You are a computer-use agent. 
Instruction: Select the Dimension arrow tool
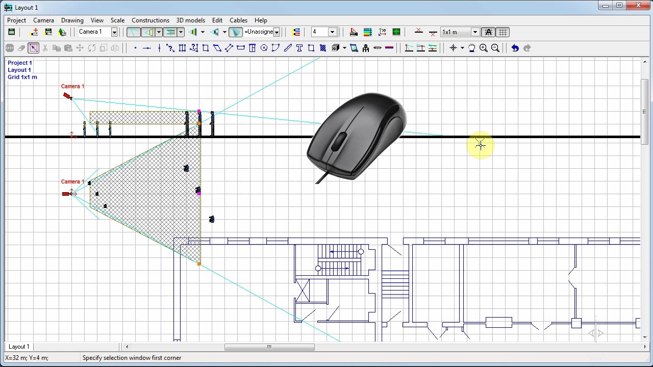click(x=378, y=48)
